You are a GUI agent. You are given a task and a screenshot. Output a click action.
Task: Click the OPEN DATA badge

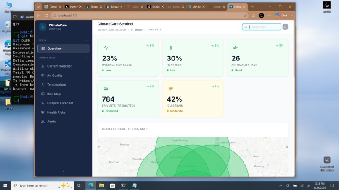click(155, 29)
